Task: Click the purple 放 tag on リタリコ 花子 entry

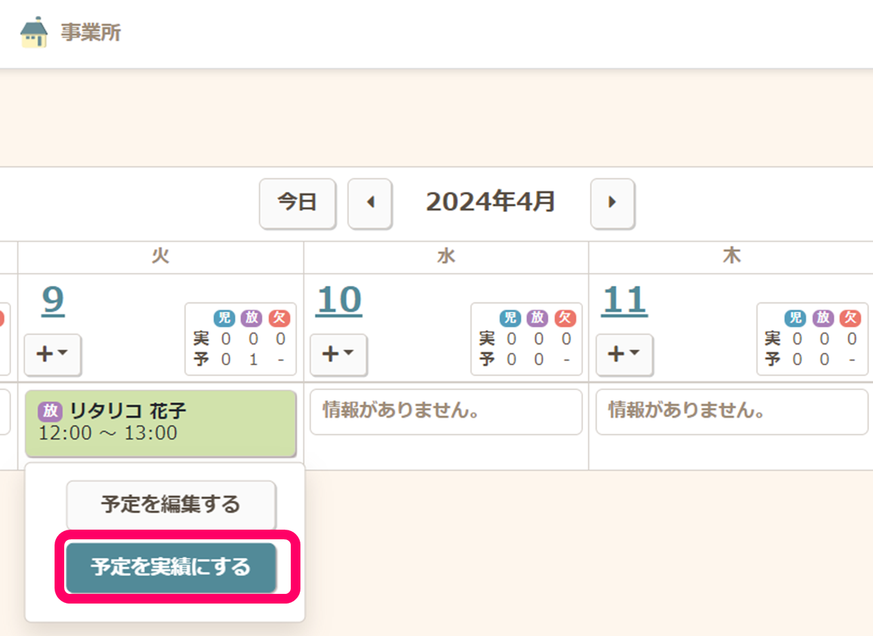Action: pos(50,411)
